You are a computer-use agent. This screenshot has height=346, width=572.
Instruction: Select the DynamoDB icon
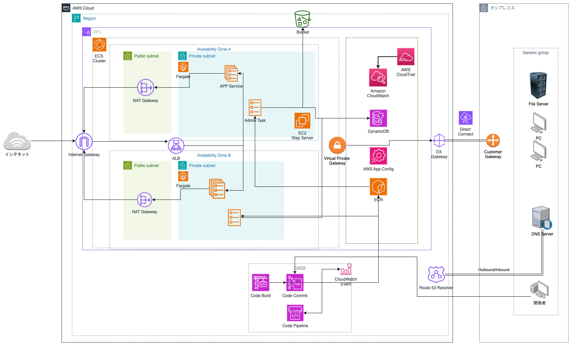[x=378, y=118]
